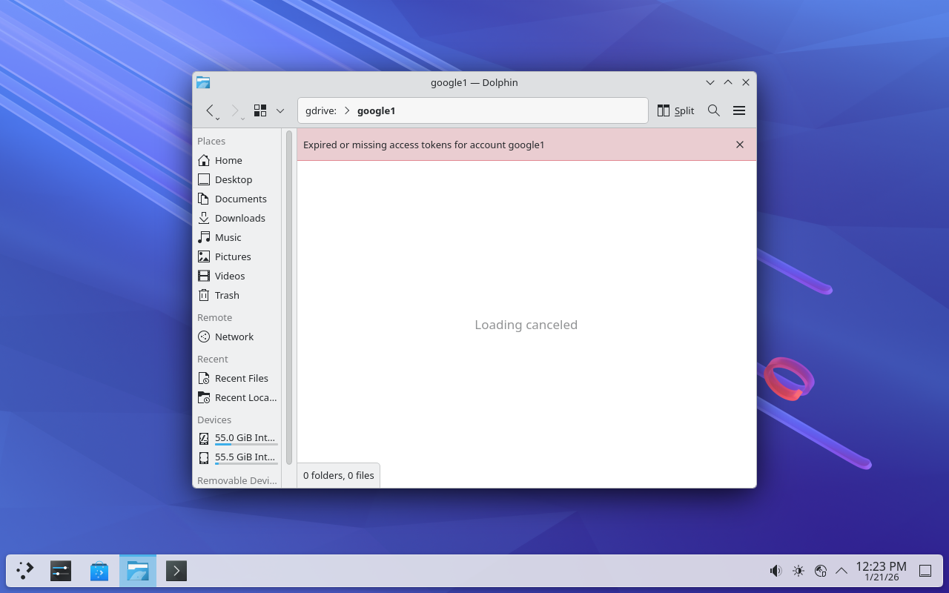Show hidden system tray icons
Image resolution: width=949 pixels, height=593 pixels.
click(x=841, y=571)
